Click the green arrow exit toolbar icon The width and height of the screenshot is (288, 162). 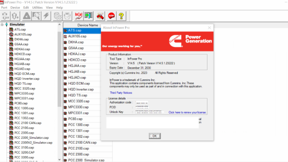(88, 16)
